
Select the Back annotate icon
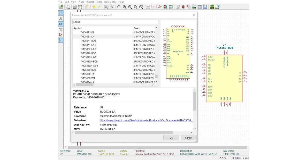pyautogui.click(x=218, y=7)
